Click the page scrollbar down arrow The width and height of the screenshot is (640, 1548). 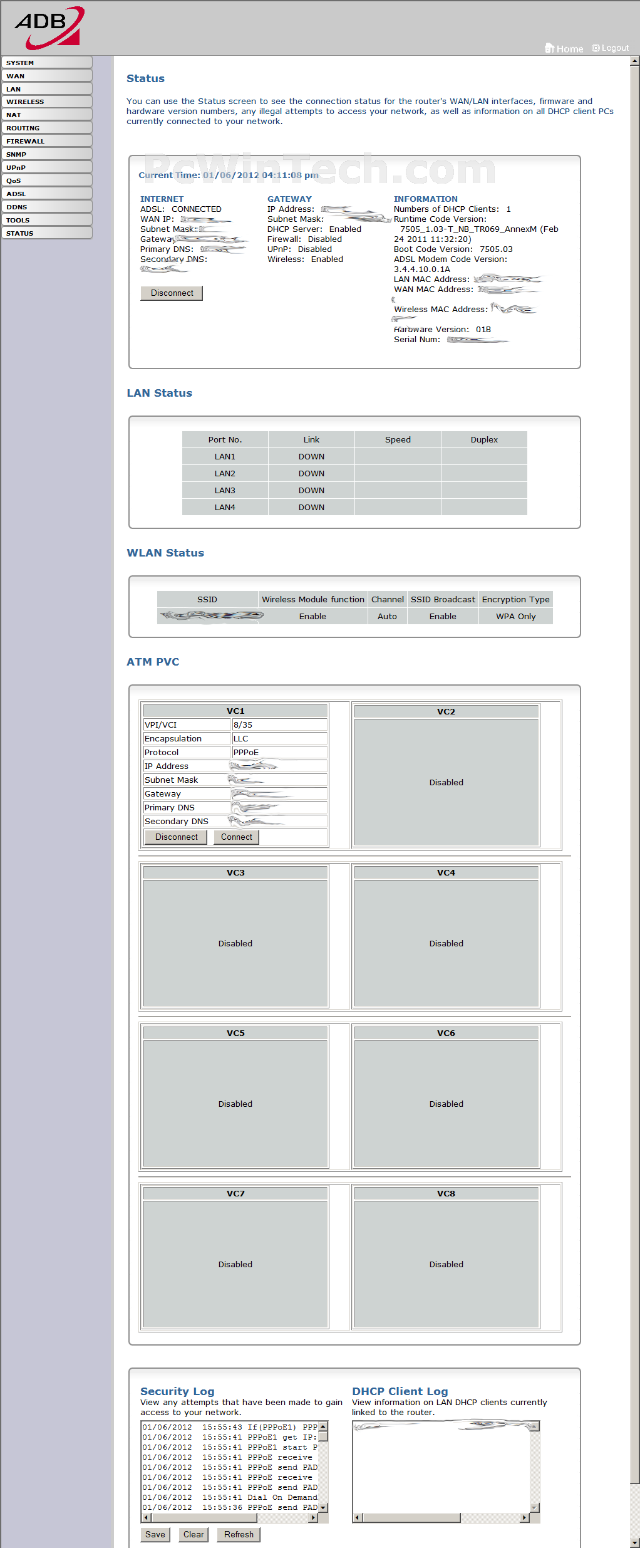[635, 1542]
